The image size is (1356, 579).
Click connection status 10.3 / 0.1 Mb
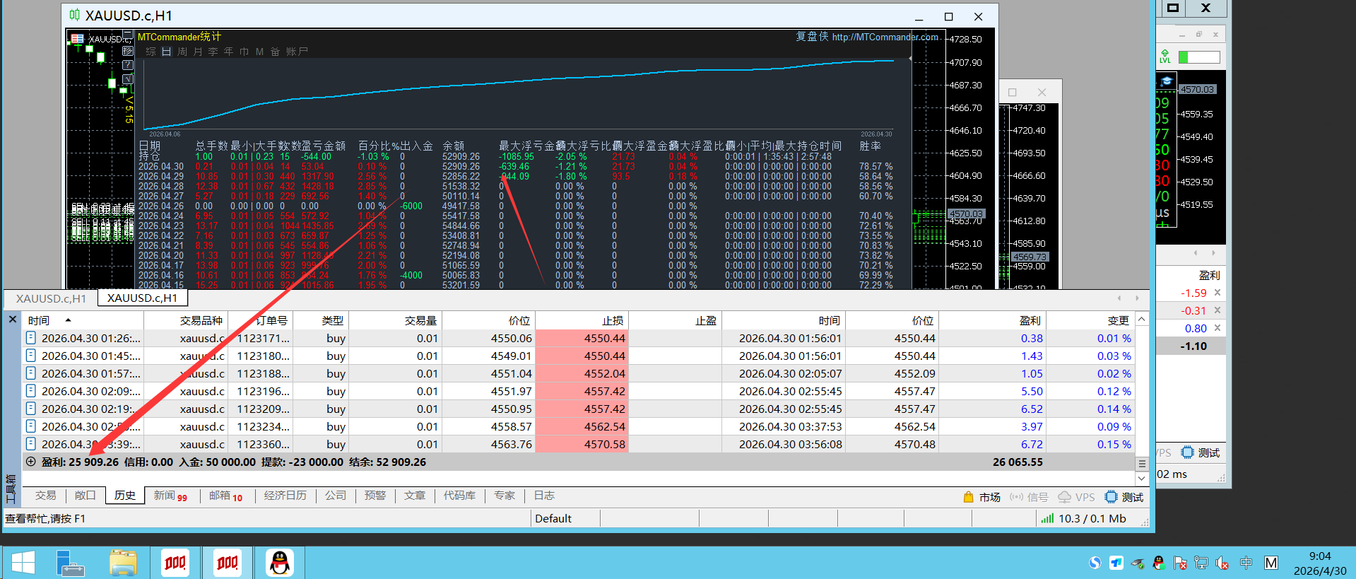click(x=1083, y=518)
